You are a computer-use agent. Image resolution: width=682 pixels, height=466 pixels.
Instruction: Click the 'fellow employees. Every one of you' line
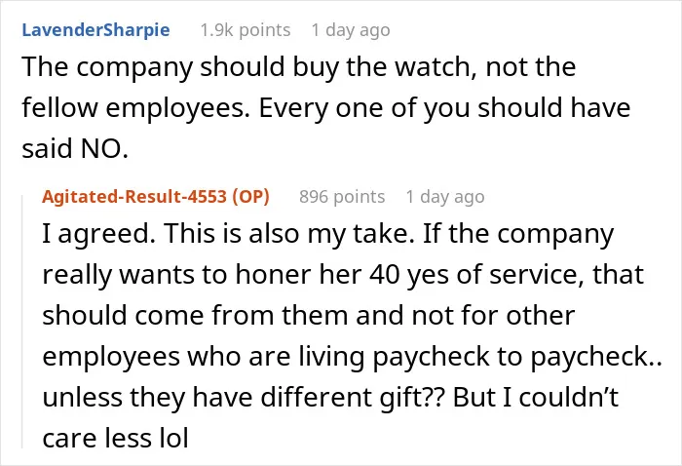325,107
